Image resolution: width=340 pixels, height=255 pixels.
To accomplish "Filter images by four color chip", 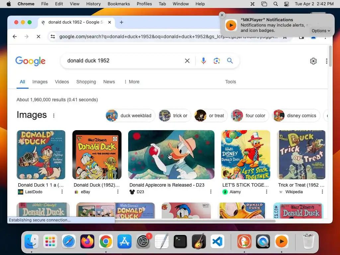I will pyautogui.click(x=250, y=116).
